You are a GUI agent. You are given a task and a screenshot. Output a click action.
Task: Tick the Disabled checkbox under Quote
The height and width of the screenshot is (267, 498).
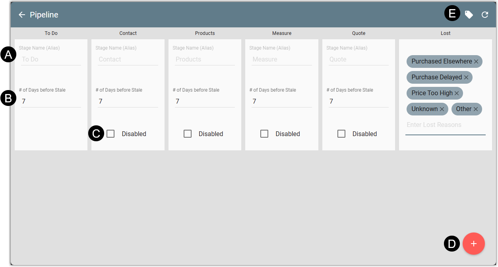click(341, 134)
